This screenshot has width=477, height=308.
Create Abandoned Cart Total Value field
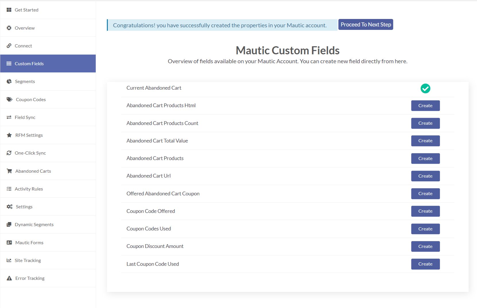pos(425,141)
